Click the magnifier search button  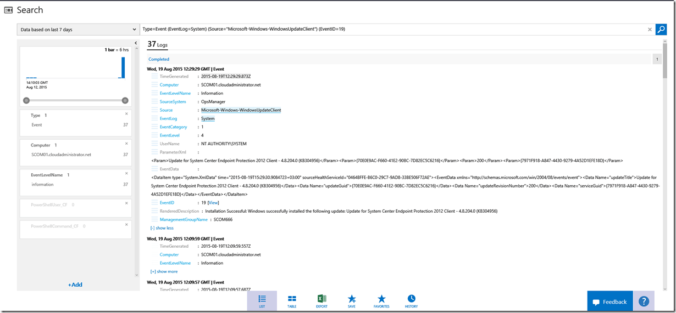[661, 29]
